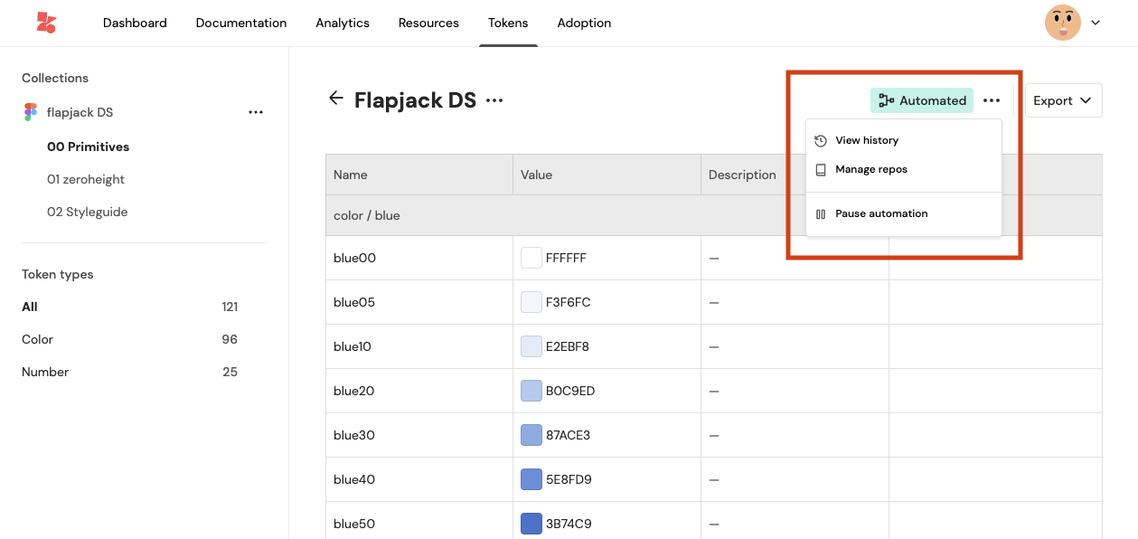Expand the account dropdown chevron
The image size is (1138, 539).
1096,23
